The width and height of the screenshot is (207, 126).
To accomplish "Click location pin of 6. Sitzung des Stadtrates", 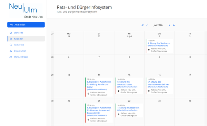I will (x=149, y=50).
